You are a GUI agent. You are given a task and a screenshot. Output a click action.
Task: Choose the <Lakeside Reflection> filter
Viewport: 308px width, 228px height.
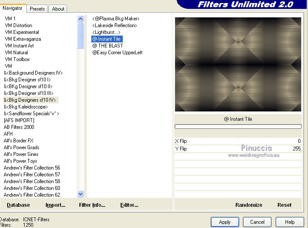(x=115, y=25)
